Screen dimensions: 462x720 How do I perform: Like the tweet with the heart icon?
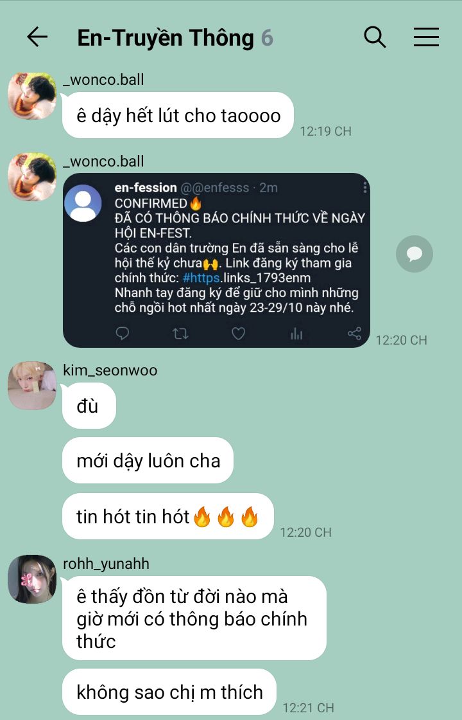click(x=238, y=334)
